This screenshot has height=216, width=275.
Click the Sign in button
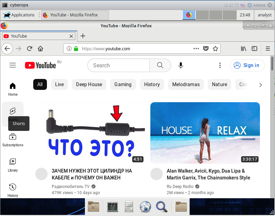(247, 65)
